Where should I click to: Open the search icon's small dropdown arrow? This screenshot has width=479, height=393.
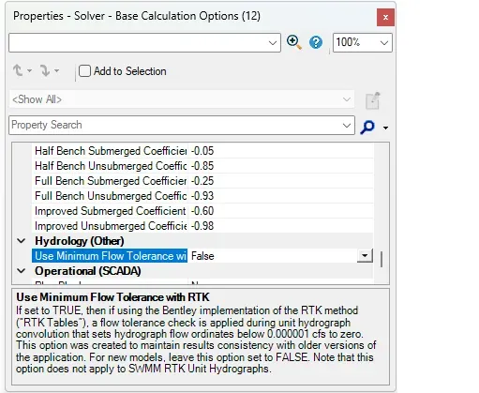[x=385, y=128]
